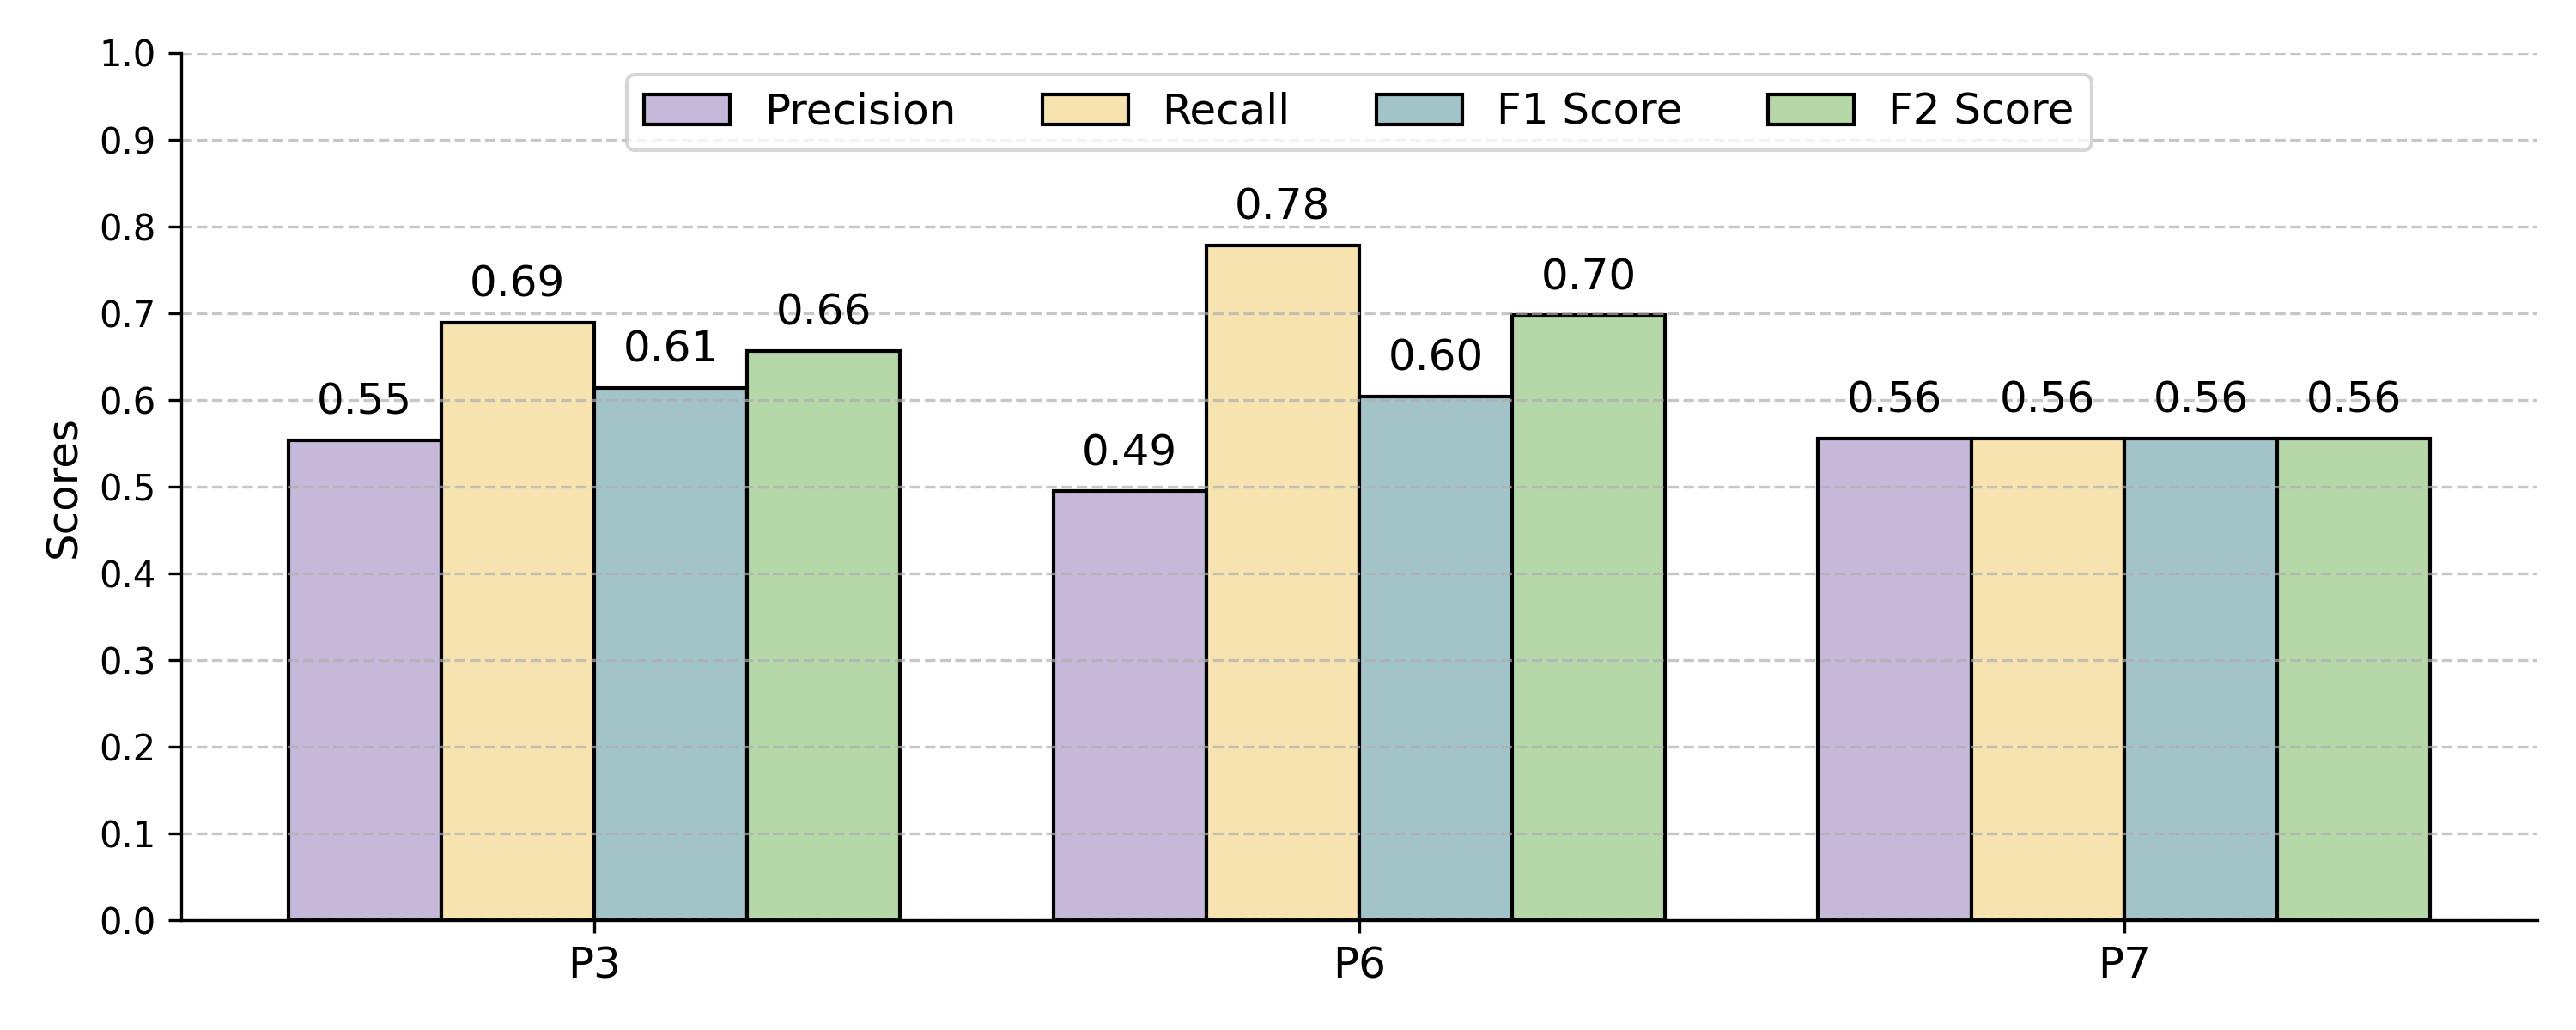Click the yellow Recall legend swatch

click(1084, 109)
